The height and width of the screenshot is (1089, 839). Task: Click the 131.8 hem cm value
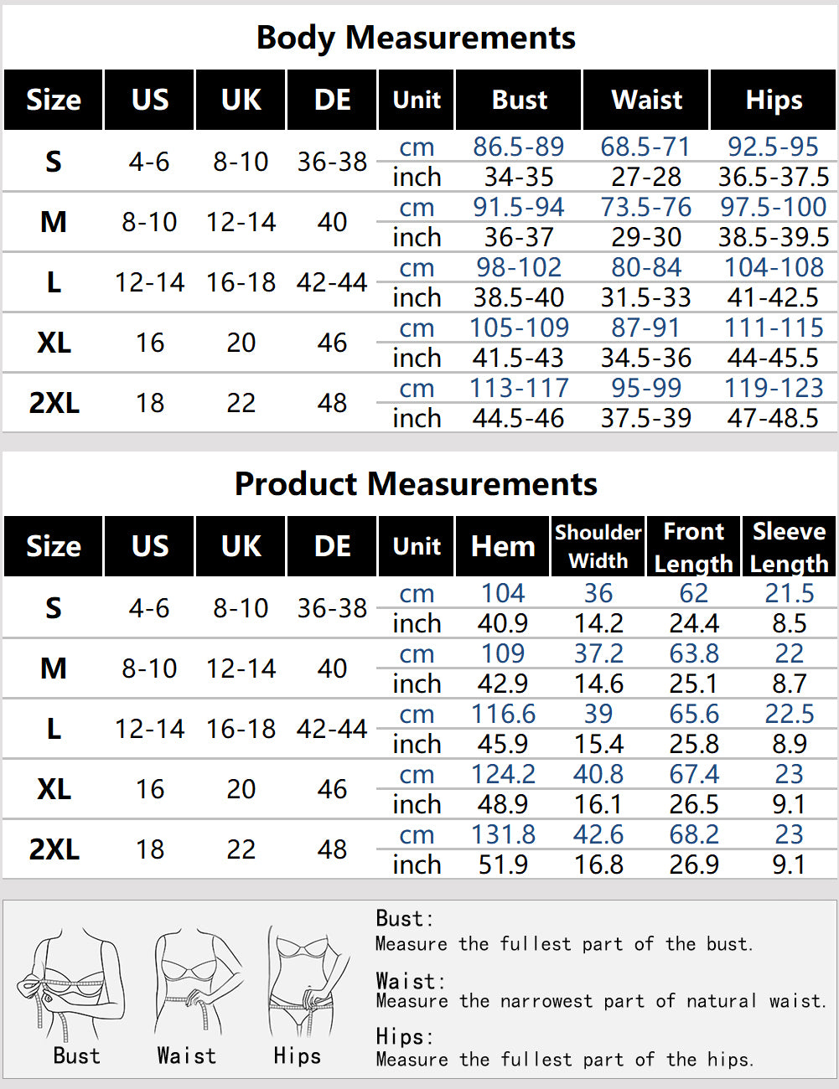(503, 834)
